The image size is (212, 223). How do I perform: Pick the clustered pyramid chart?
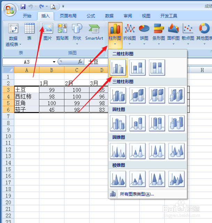pos(118,179)
